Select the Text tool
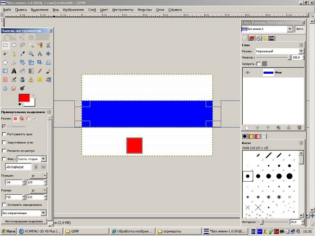Screen dimensions: 315x236 pos(14,71)
